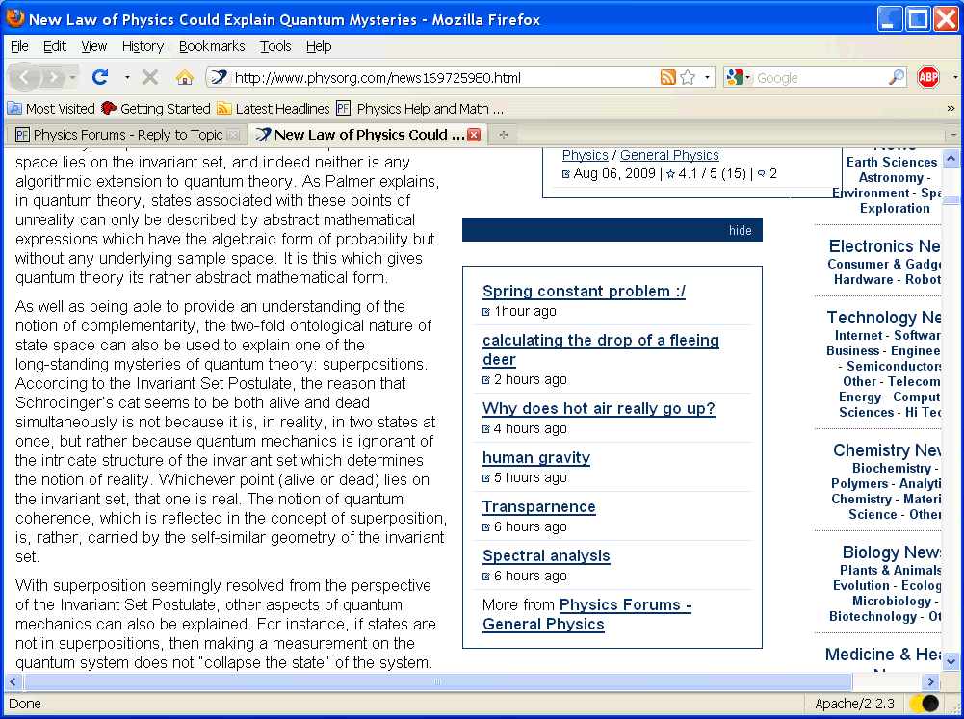Open the reload button dropdown arrow

[x=127, y=77]
